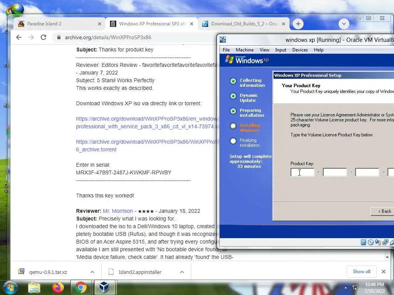Click the qemu-0.9.1.tar.xz file icon
The width and height of the screenshot is (394, 295).
coord(22,271)
